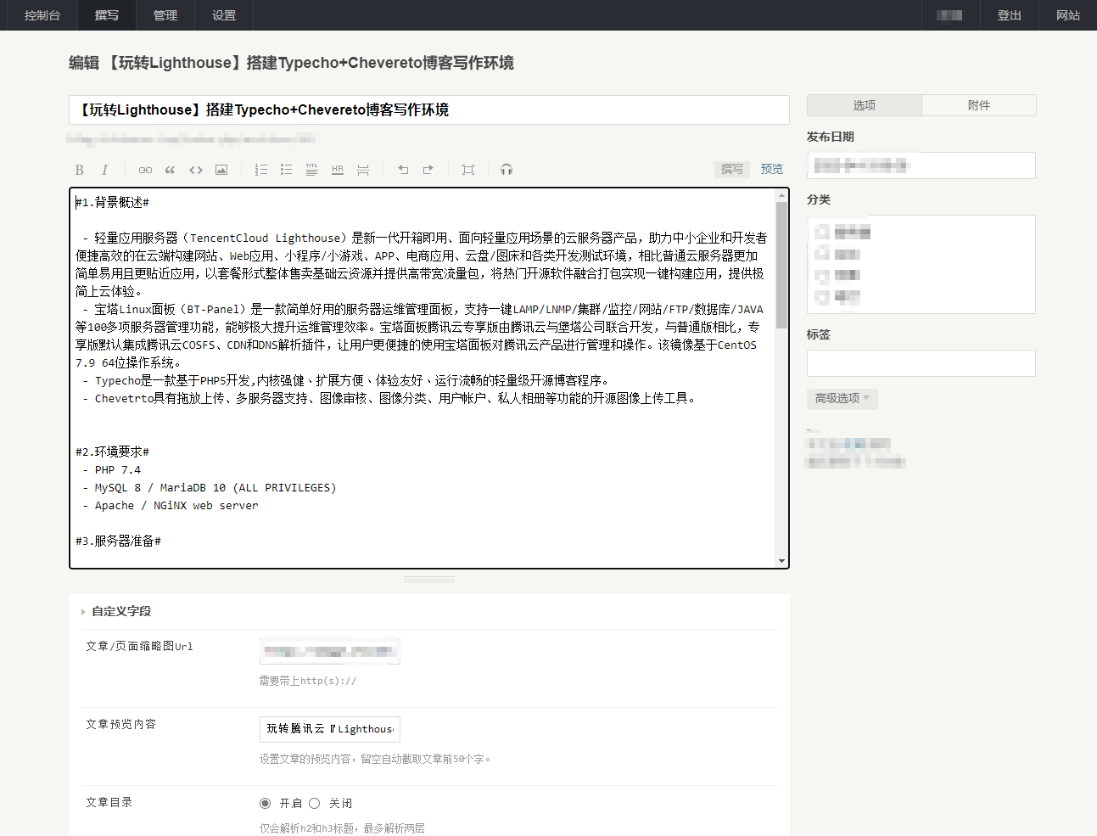Select 关闭 for 文章目录
This screenshot has height=836, width=1097.
(315, 803)
